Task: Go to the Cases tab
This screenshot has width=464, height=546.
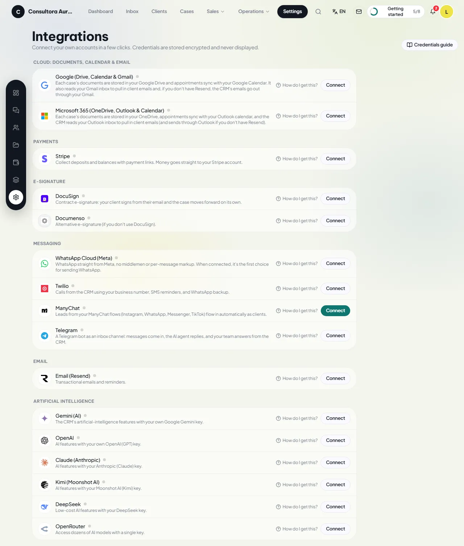Action: (x=187, y=12)
